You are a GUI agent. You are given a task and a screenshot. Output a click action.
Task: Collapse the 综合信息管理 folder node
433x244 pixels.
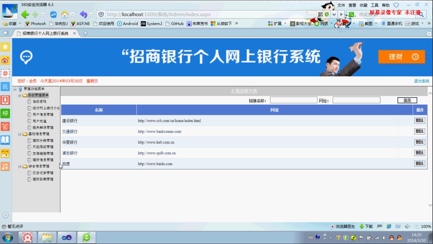tap(20, 166)
